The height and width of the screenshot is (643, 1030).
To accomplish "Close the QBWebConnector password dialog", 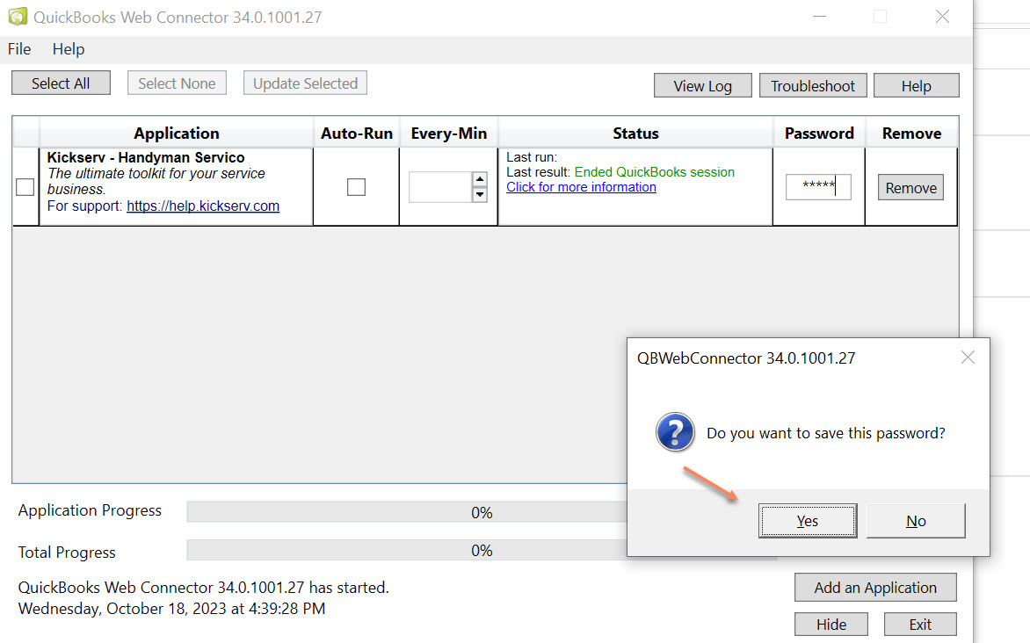I will click(x=968, y=358).
